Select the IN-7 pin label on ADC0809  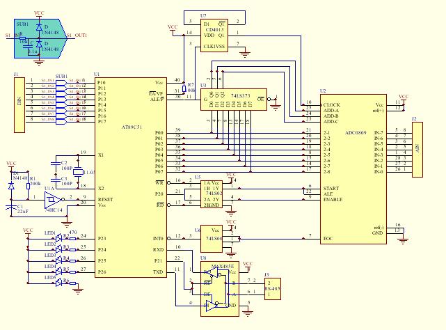click(379, 133)
